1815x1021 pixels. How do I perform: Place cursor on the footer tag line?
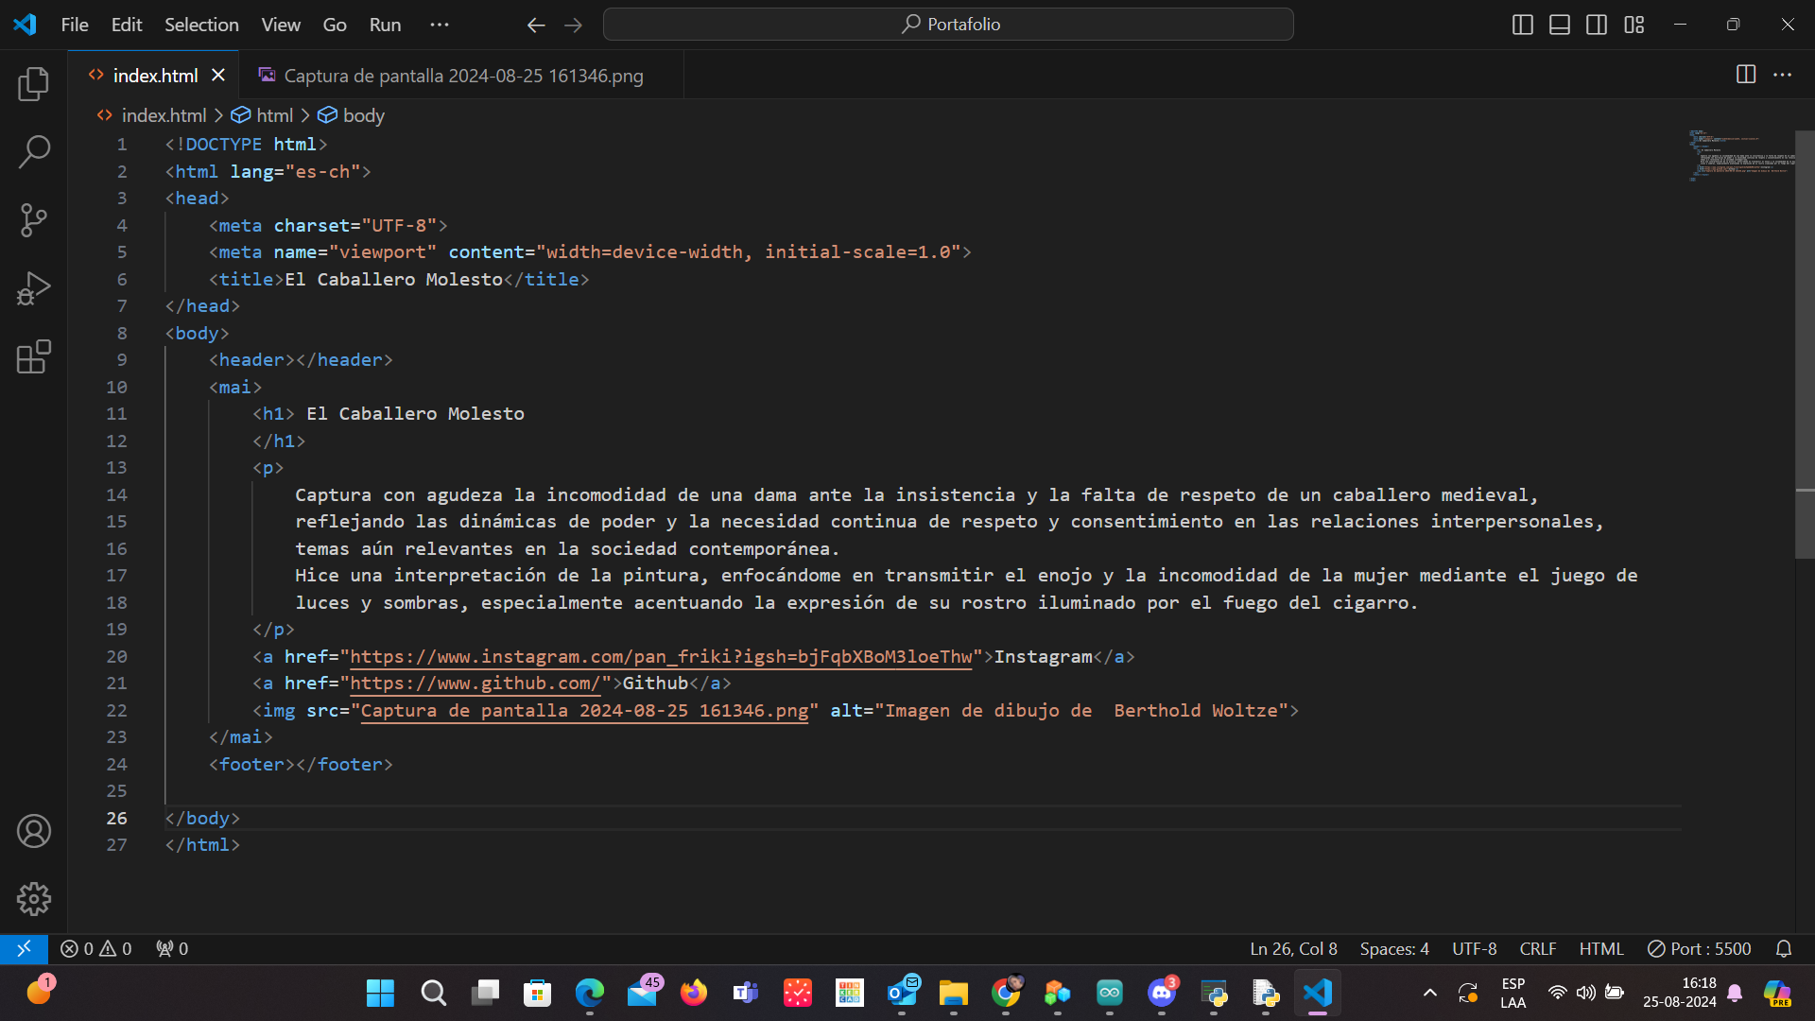[x=301, y=765]
